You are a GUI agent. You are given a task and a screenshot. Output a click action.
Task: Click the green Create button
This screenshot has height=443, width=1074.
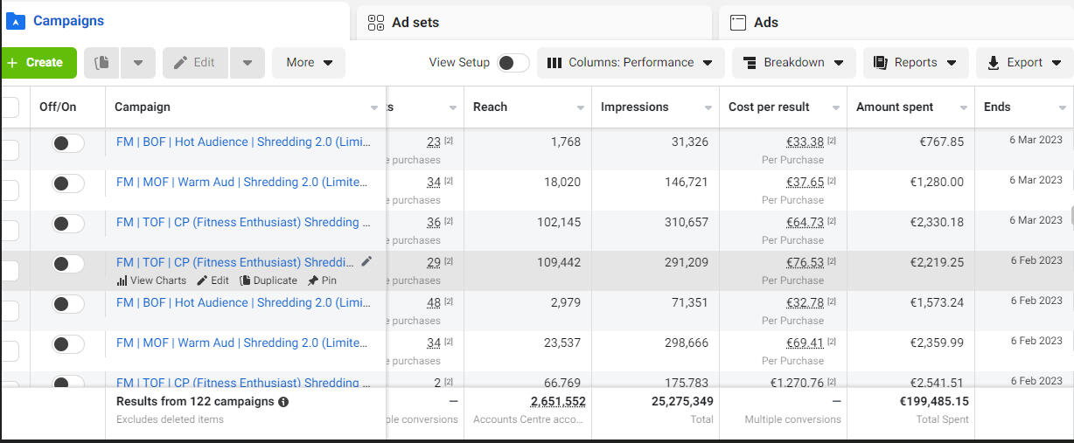(x=37, y=63)
